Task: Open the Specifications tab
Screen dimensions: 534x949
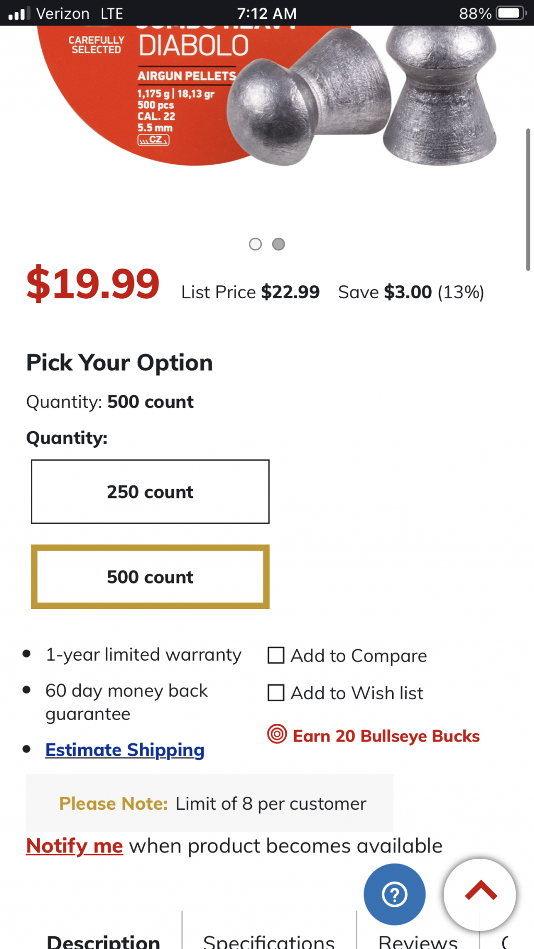Action: (x=269, y=941)
